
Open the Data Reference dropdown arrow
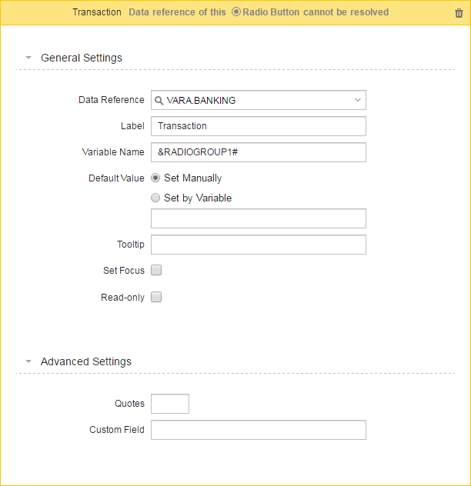coord(358,100)
